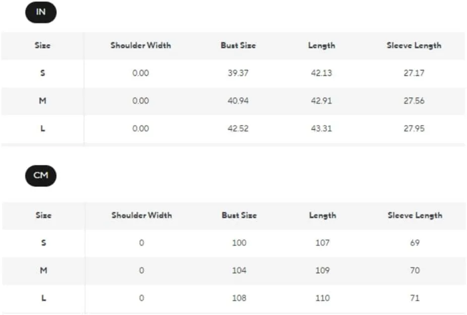Click the CM unit badge
The width and height of the screenshot is (467, 315).
41,176
